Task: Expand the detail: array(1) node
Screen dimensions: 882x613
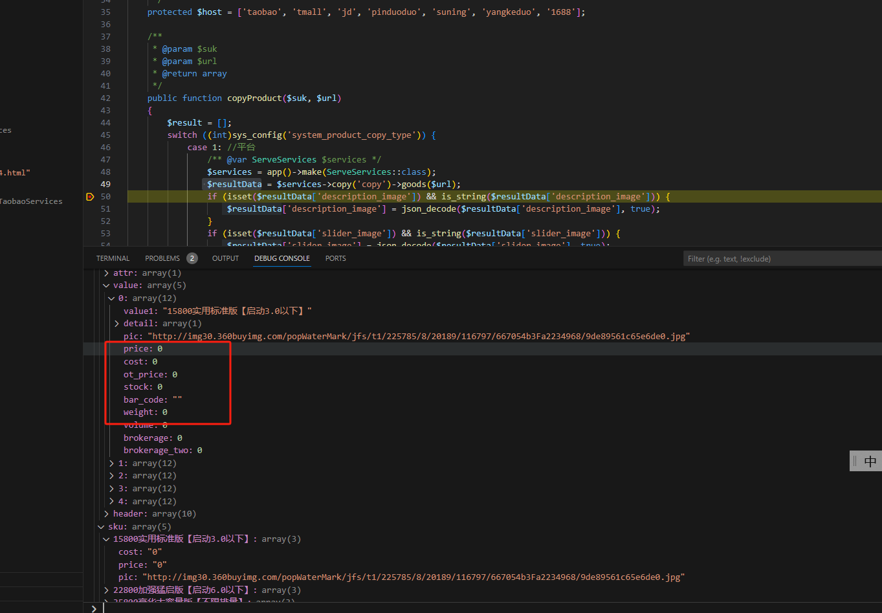Action: point(117,324)
